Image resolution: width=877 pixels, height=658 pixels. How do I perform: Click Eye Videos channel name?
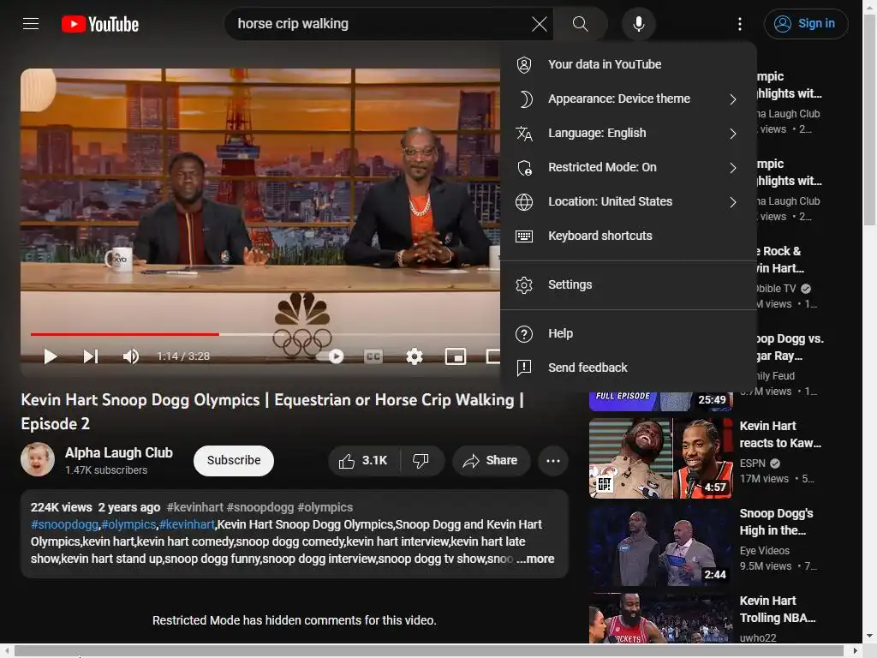[765, 551]
